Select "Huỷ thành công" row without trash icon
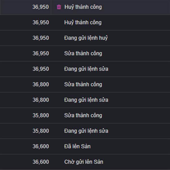 click(83, 23)
